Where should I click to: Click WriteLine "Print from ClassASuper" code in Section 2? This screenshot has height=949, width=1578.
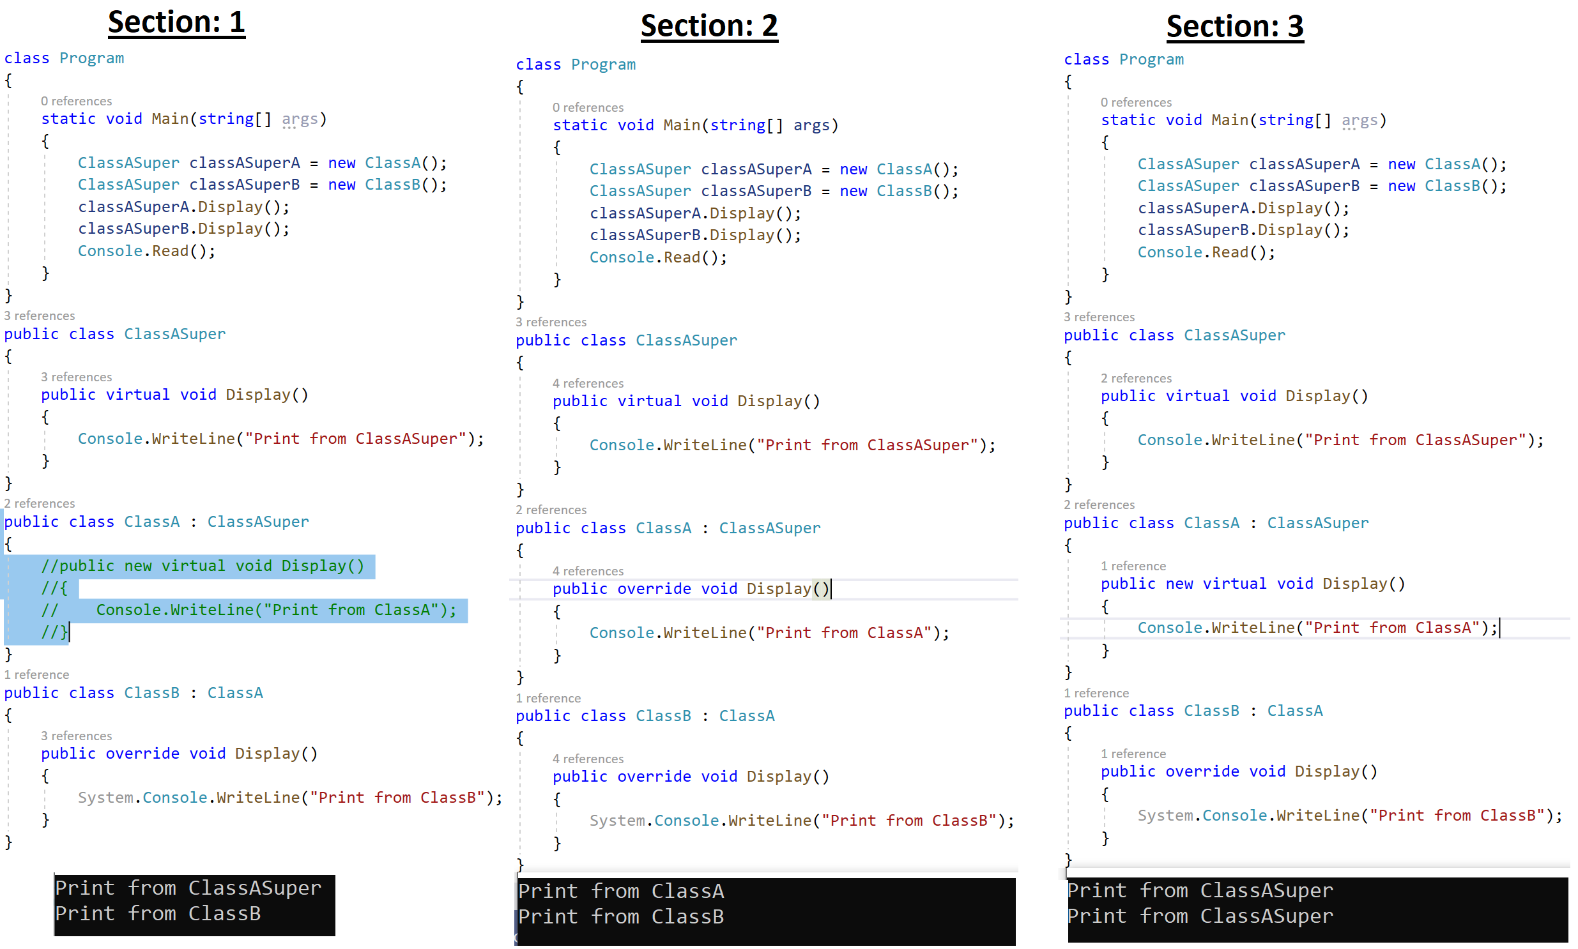pyautogui.click(x=793, y=445)
